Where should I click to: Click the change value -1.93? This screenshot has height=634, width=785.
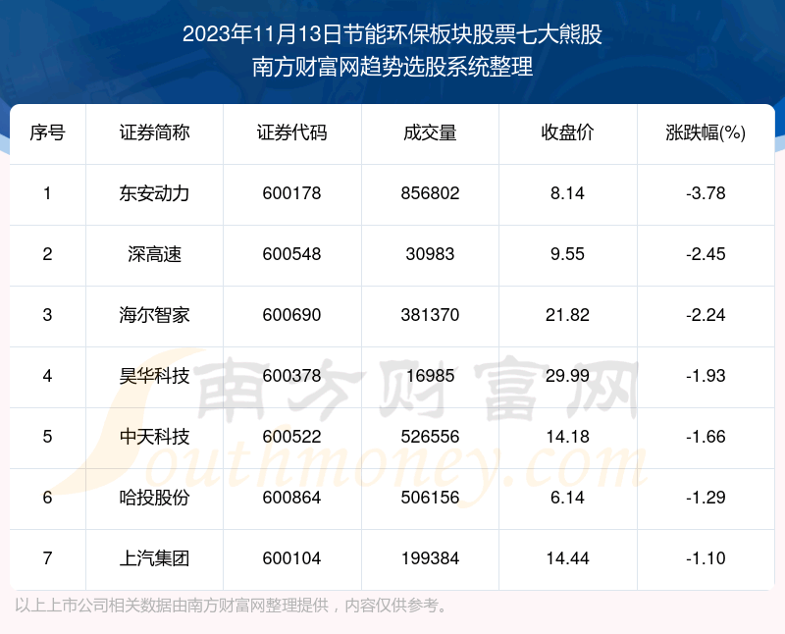(x=706, y=376)
